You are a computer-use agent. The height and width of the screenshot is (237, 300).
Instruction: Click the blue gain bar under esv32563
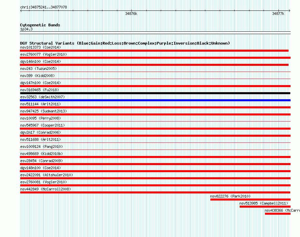pyautogui.click(x=155, y=100)
